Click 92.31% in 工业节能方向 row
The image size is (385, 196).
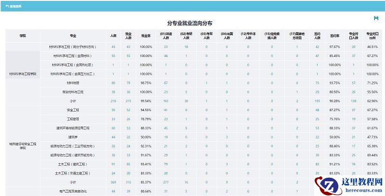(146, 146)
